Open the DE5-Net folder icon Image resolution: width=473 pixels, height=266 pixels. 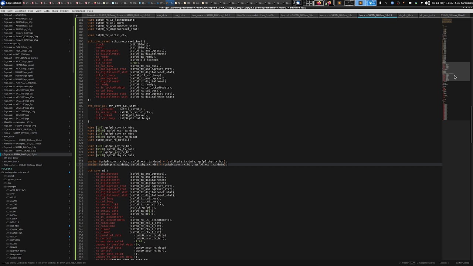point(8,226)
